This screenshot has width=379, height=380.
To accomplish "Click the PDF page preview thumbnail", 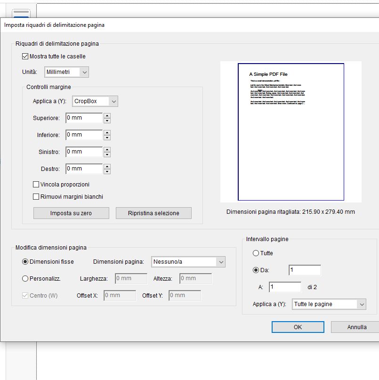I will (292, 131).
